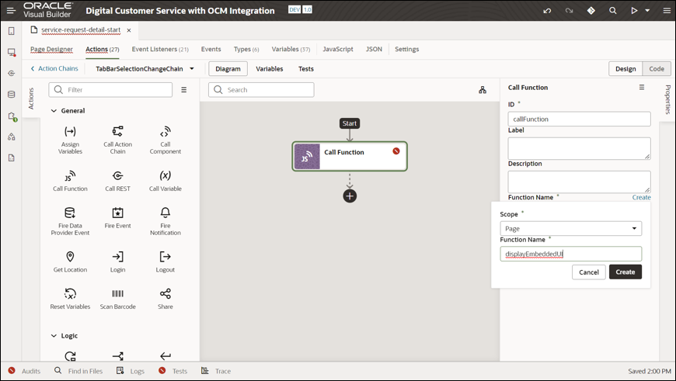Click the Create function link
The image size is (676, 381).
click(641, 197)
